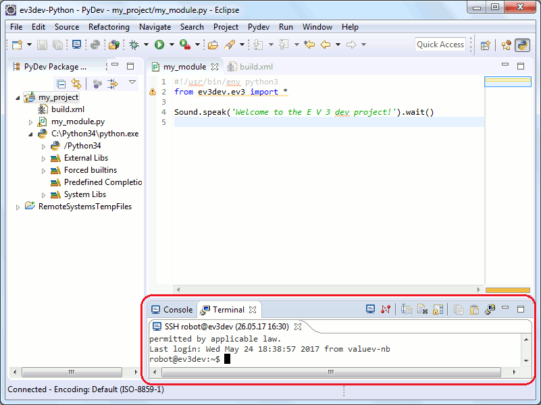Expand the Forced builtins node
This screenshot has height=405, width=541.
coord(43,171)
